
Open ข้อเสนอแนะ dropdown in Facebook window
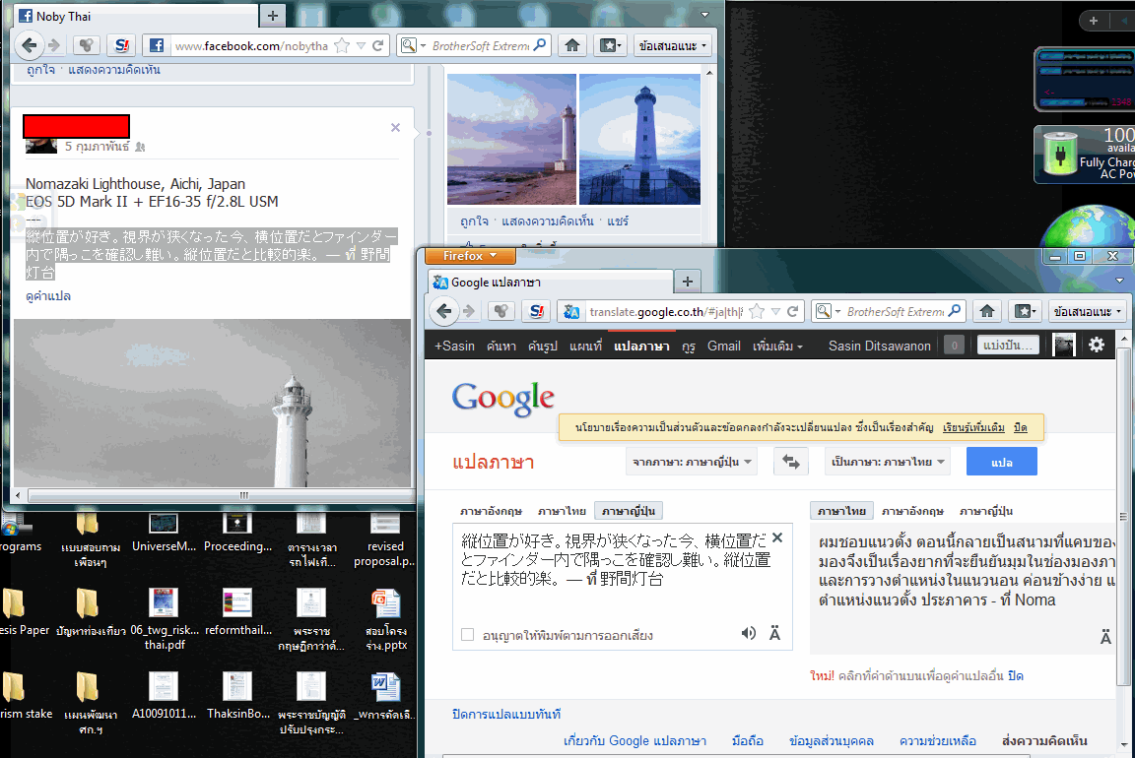pos(672,45)
